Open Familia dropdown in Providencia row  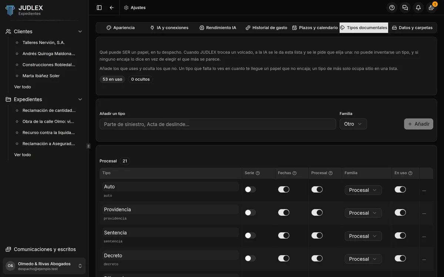363,213
